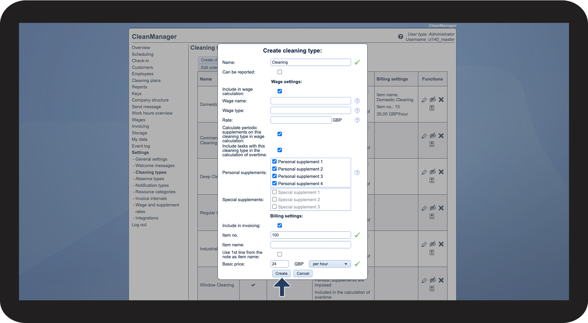Delete Window Cleaning row with X icon
588x323 pixels.
tap(441, 280)
